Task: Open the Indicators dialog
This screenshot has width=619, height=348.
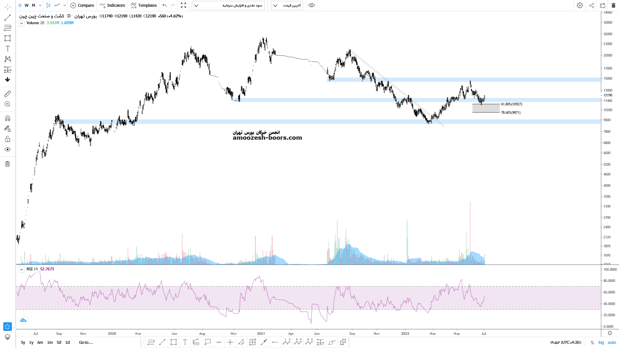Action: click(113, 5)
